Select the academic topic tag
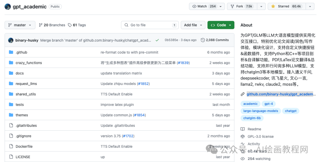Screen dimensions: 318x162 [250, 104]
